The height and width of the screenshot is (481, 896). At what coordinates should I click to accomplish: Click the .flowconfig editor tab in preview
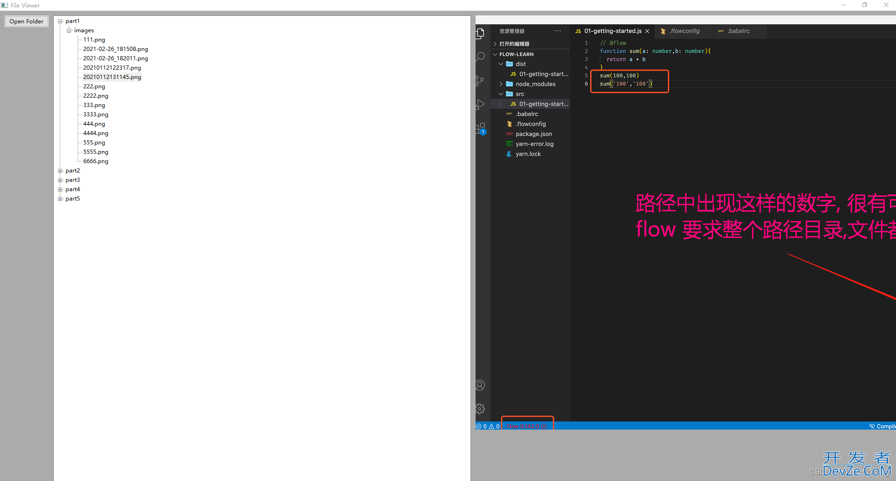click(684, 31)
